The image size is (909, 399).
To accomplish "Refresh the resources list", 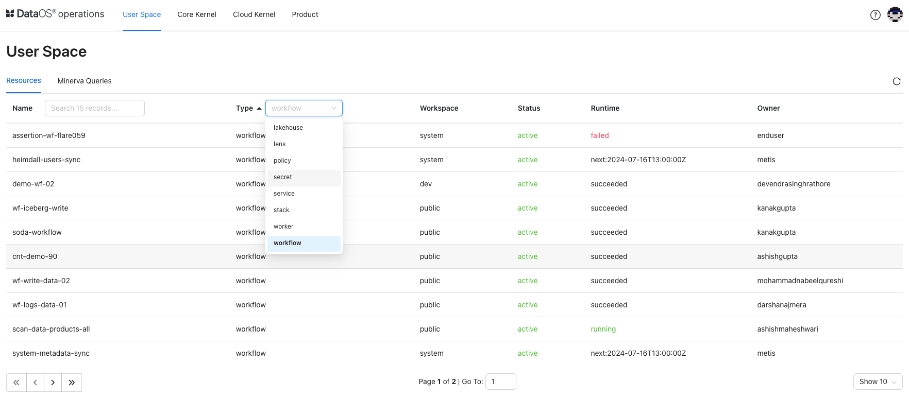I will pyautogui.click(x=897, y=81).
